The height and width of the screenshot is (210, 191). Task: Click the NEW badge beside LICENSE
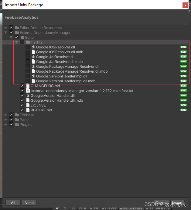pyautogui.click(x=183, y=105)
